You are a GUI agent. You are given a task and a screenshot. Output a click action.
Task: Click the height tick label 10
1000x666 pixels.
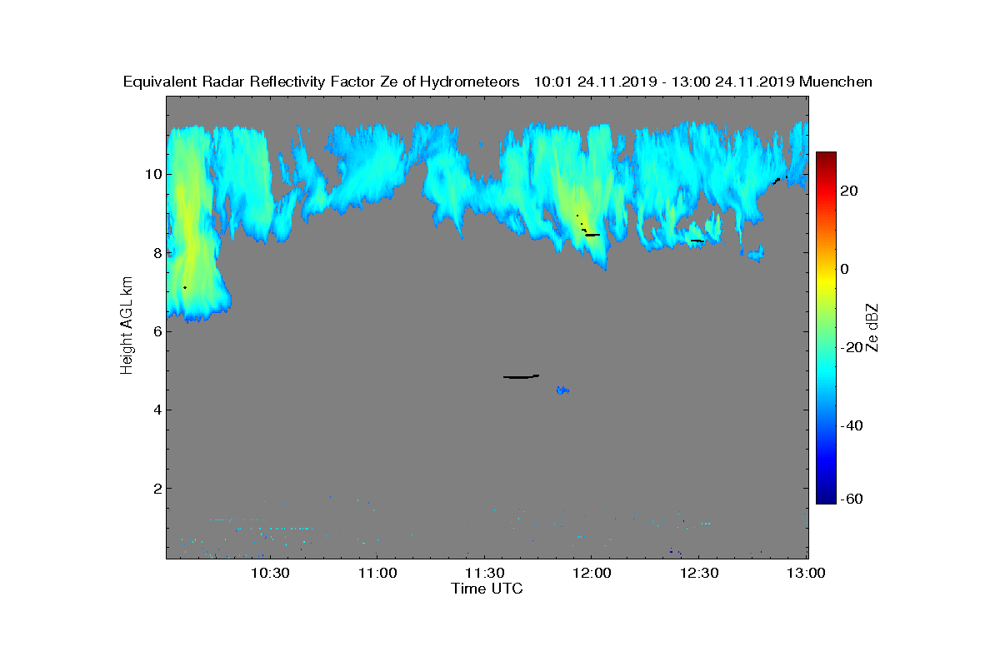click(x=152, y=174)
